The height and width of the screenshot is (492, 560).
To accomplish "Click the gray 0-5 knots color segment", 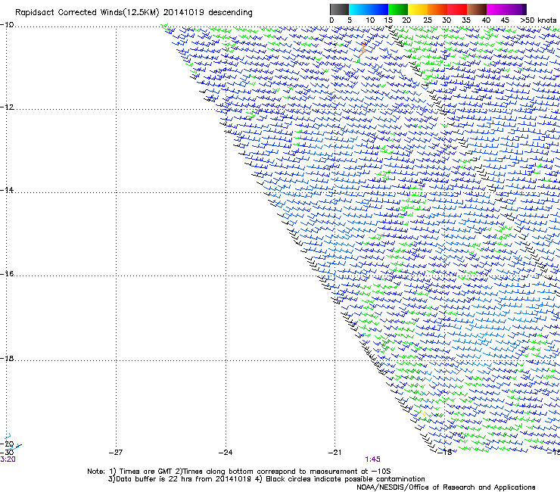I will click(x=339, y=9).
